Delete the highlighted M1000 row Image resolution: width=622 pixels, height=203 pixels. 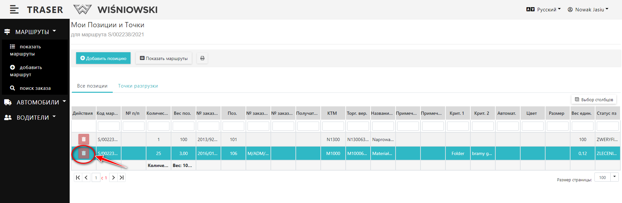pyautogui.click(x=84, y=153)
